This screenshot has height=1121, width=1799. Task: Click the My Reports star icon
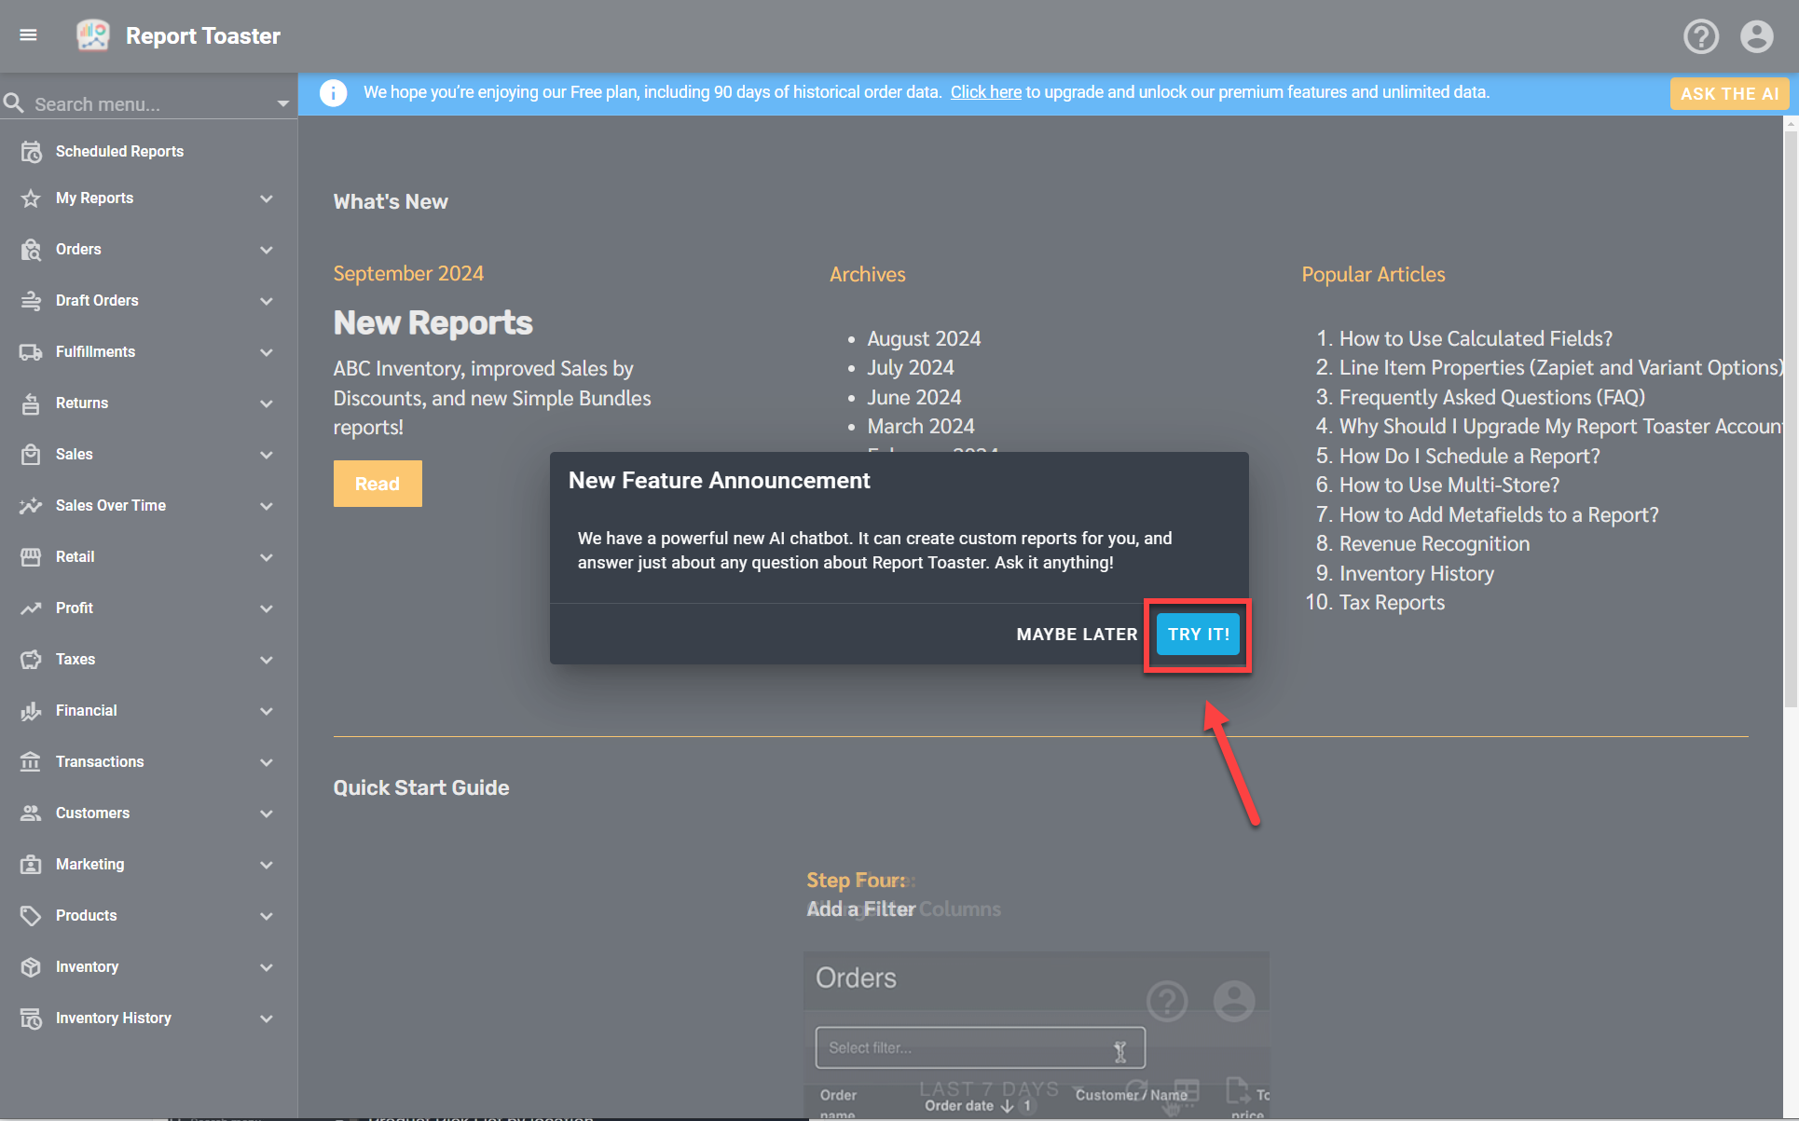click(31, 198)
